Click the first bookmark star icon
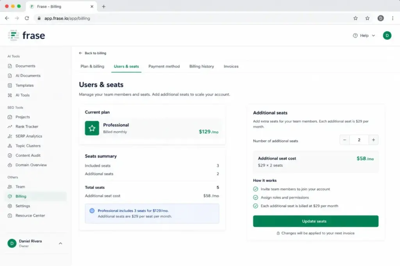Image resolution: width=400 pixels, height=266 pixels. point(355,18)
